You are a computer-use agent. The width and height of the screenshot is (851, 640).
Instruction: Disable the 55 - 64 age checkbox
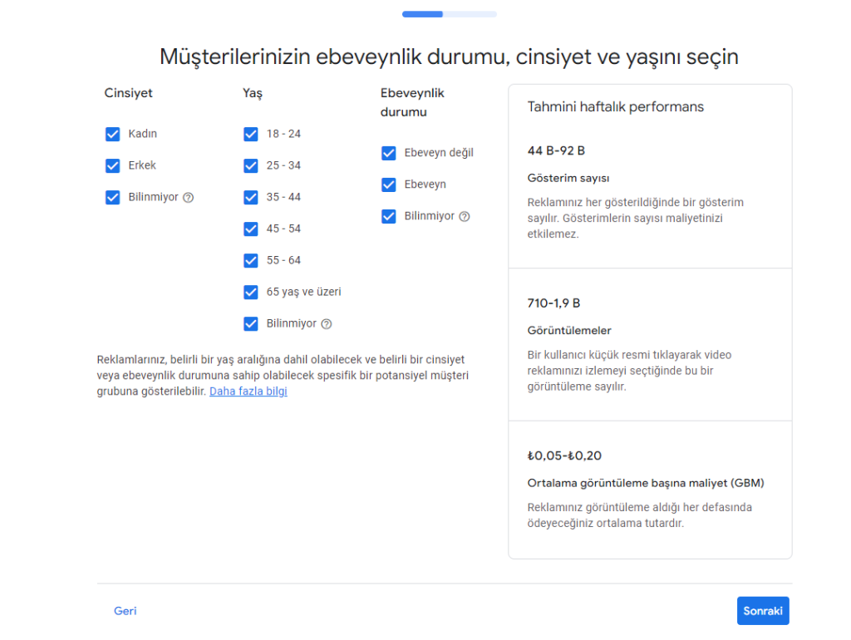pyautogui.click(x=251, y=260)
